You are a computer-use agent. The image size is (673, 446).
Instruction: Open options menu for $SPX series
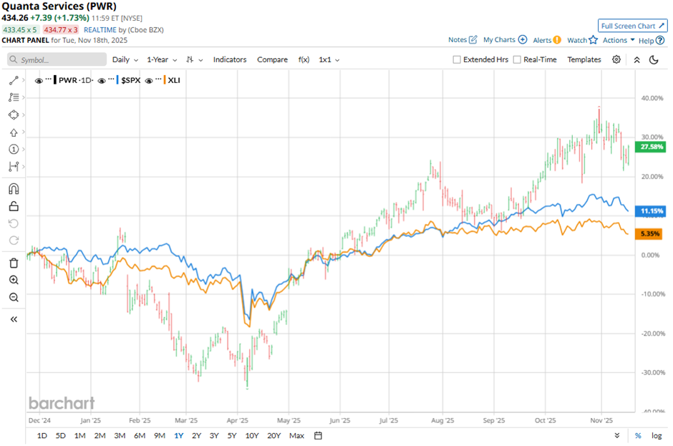pos(111,79)
